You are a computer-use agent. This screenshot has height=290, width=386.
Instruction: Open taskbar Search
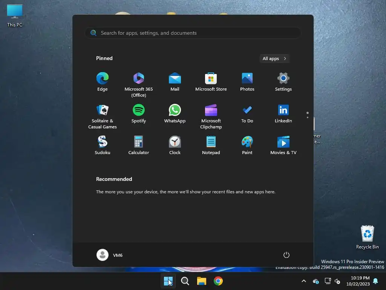(x=185, y=281)
